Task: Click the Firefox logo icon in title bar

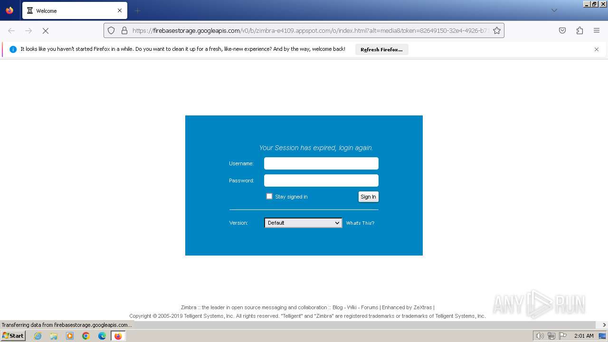Action: (9, 10)
